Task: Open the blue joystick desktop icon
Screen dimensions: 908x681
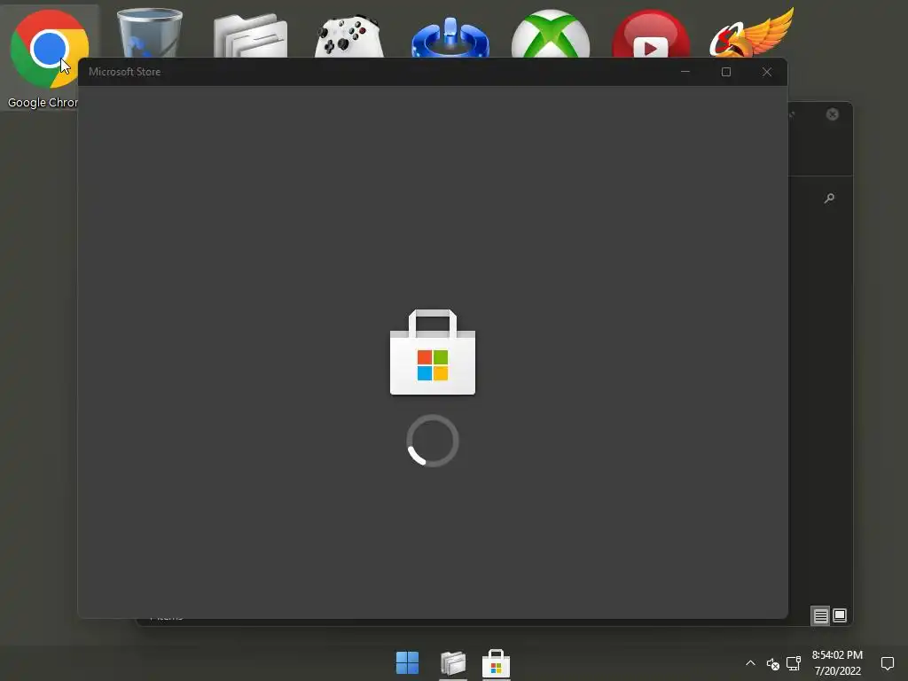Action: tap(450, 37)
